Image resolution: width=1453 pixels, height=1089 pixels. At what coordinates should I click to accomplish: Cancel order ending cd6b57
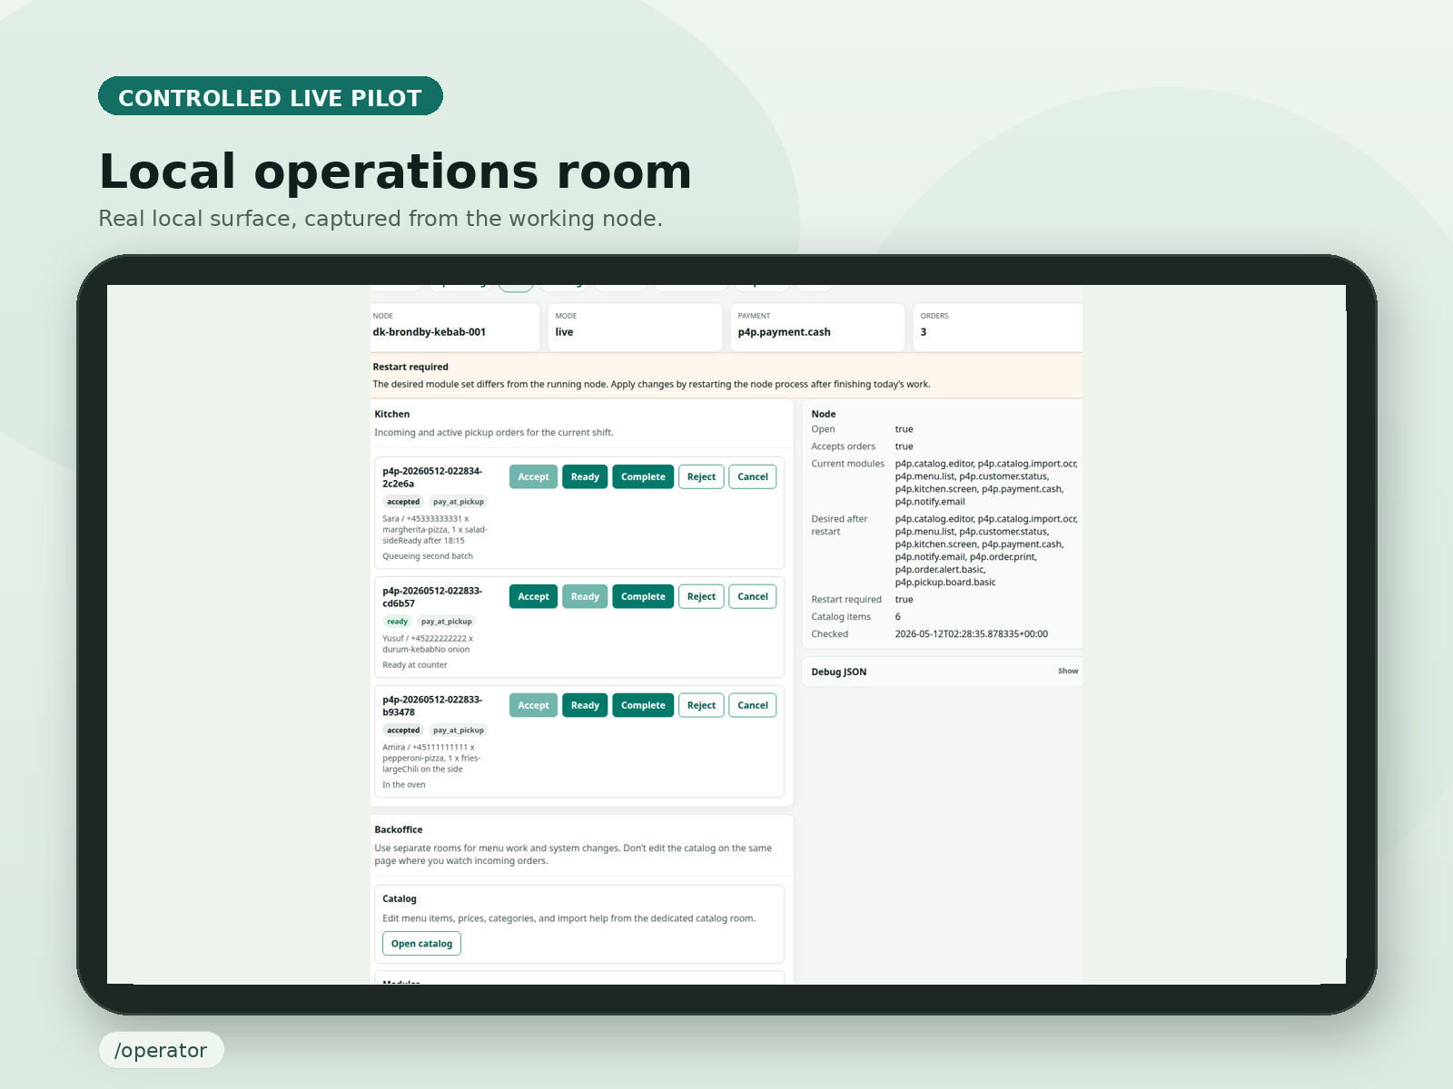tap(753, 596)
